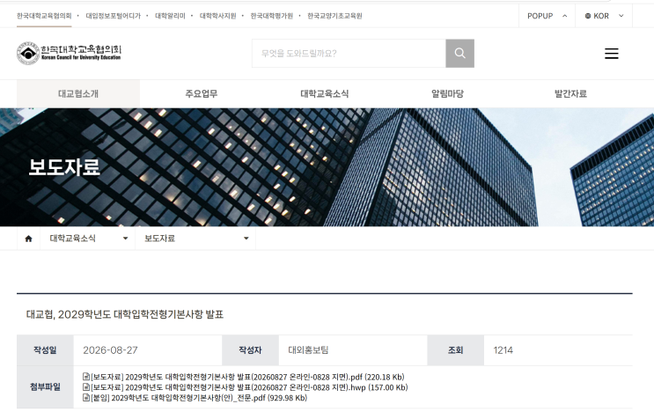Open the 보도자료 breadcrumb dropdown
This screenshot has height=419, width=654.
pos(195,239)
